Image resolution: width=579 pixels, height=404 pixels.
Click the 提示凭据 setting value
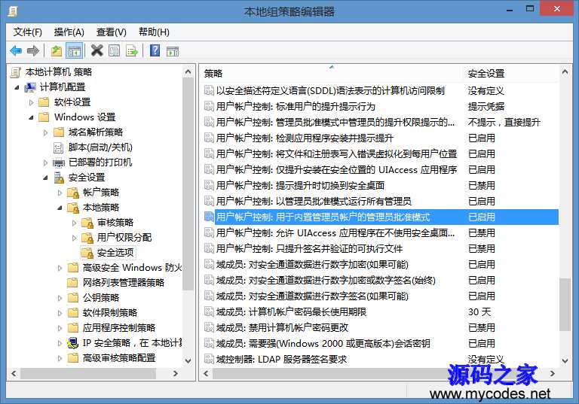[x=486, y=107]
